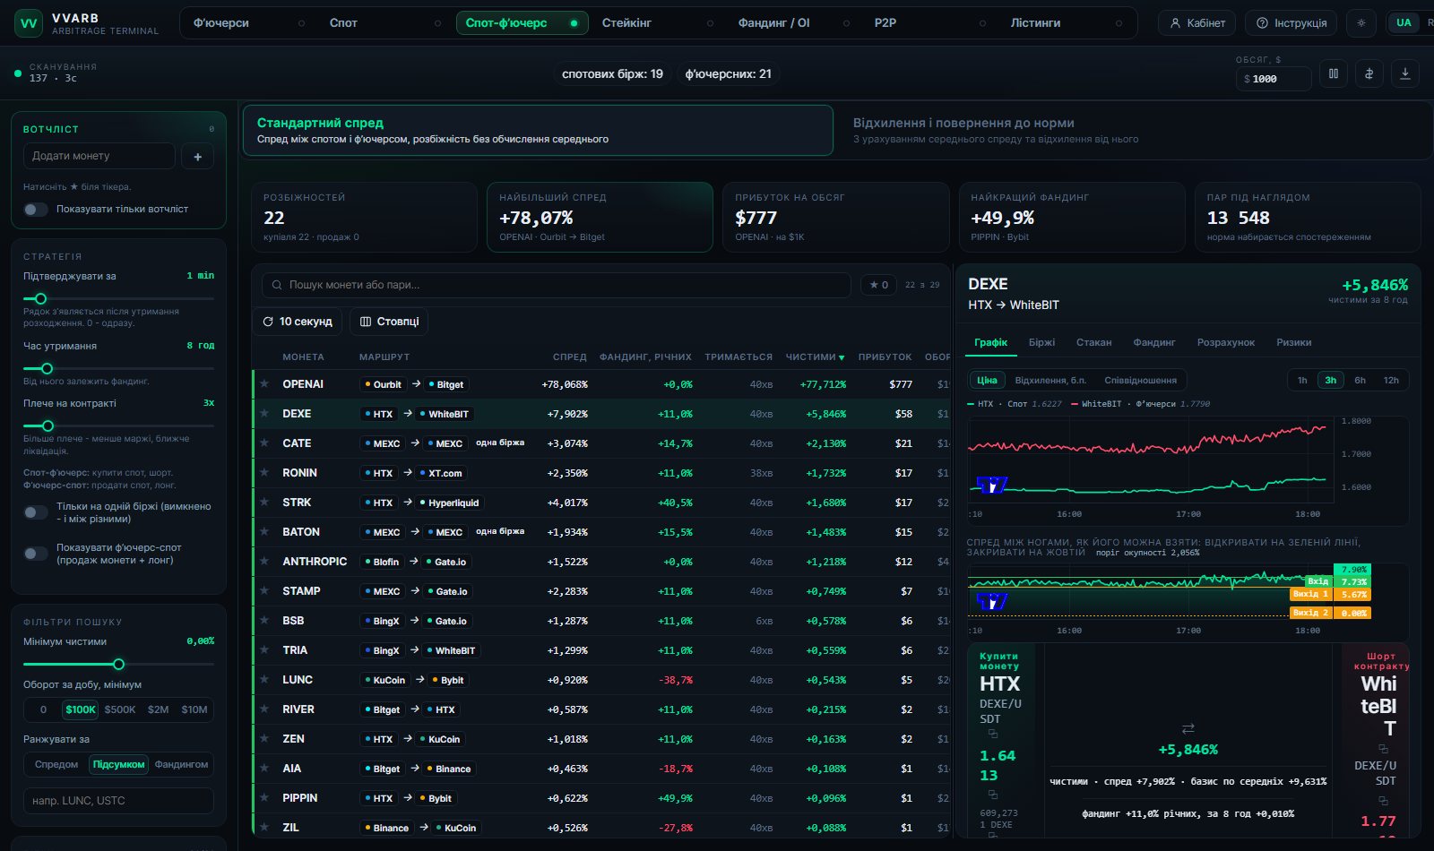Screen dimensions: 1434x851
Task: Click the Обсяг $ 1000 volume field
Action: [x=1274, y=79]
